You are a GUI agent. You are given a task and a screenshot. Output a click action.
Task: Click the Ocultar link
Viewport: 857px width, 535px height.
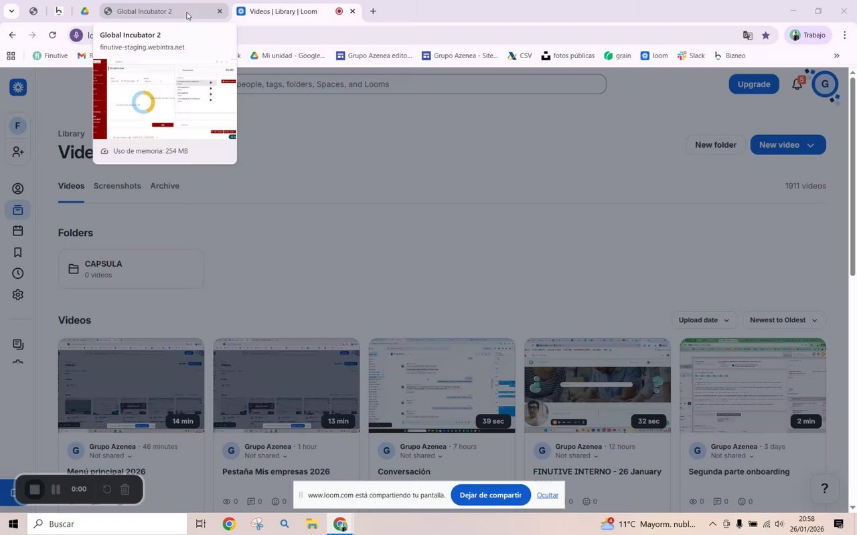click(548, 496)
